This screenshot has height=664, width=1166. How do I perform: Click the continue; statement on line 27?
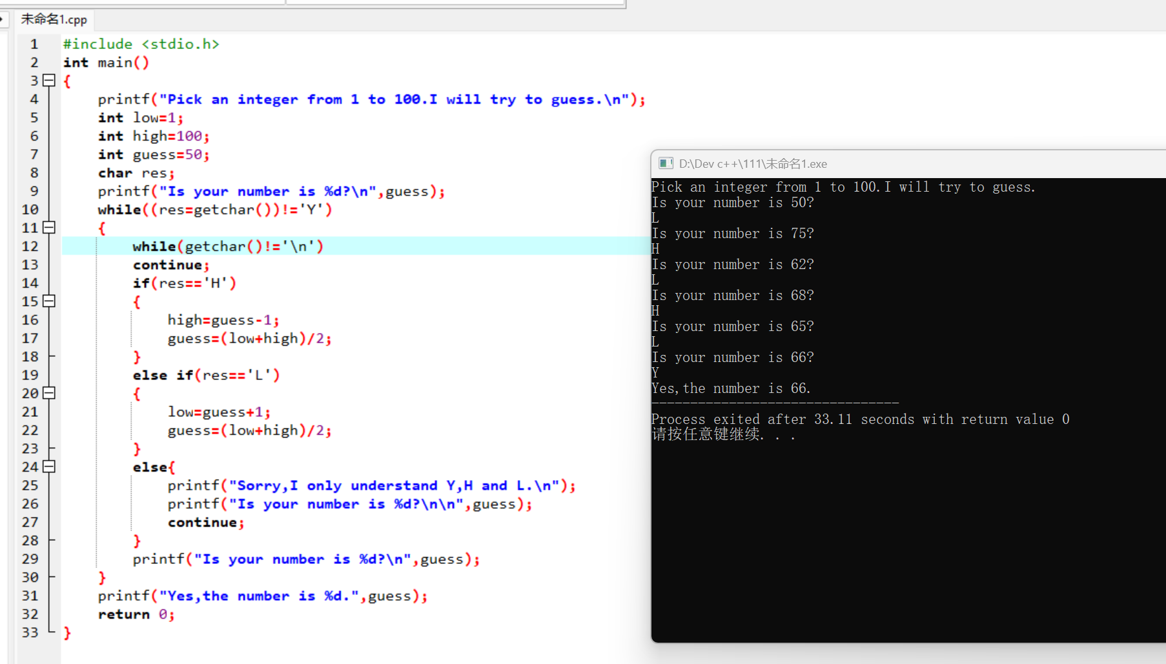(206, 522)
